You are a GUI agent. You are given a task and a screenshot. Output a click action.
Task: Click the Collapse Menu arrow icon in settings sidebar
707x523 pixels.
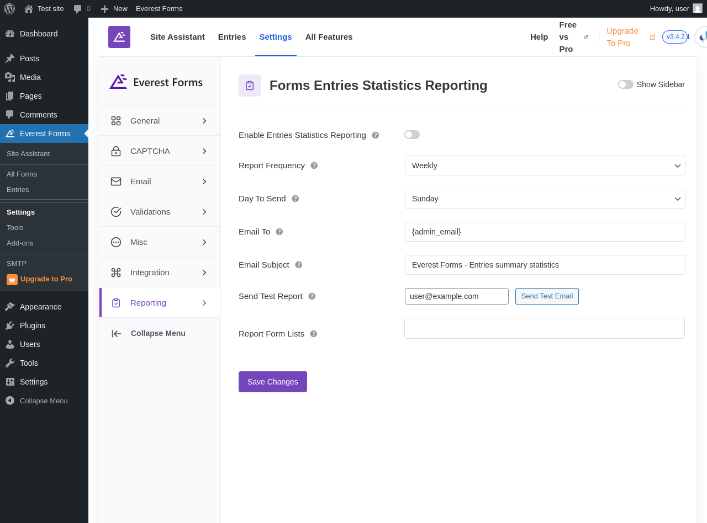tap(117, 333)
